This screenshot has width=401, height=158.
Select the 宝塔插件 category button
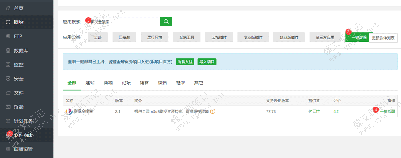(x=219, y=37)
